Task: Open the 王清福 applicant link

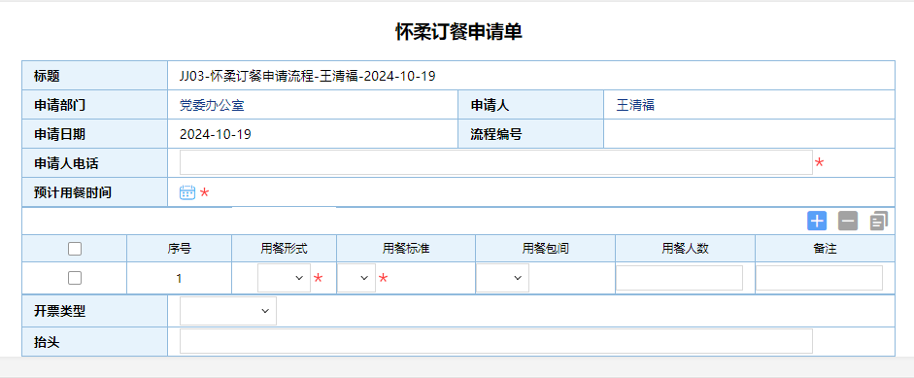Action: (635, 106)
